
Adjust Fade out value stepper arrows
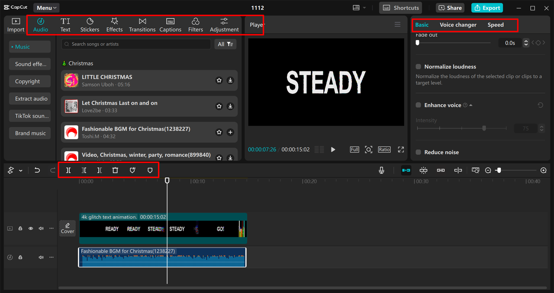click(x=526, y=43)
